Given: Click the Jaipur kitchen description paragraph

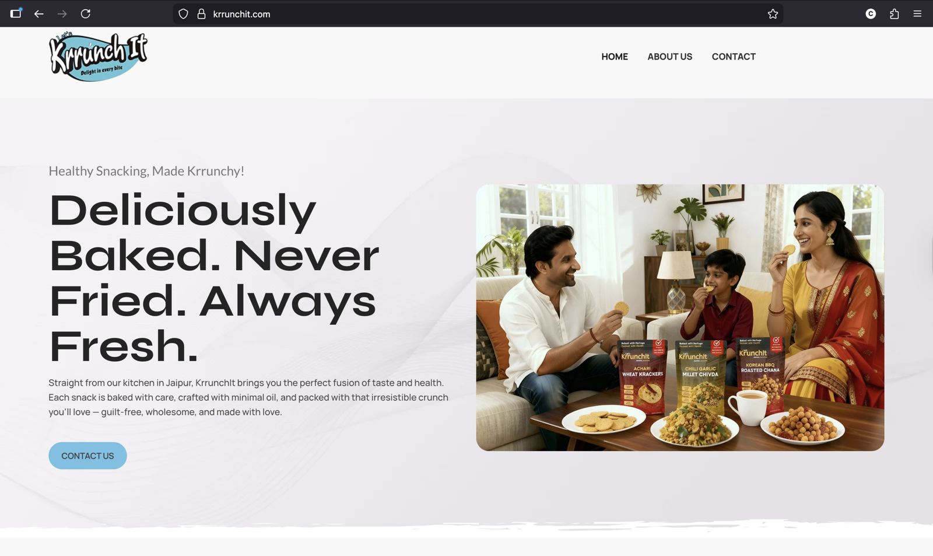Looking at the screenshot, I should [248, 397].
